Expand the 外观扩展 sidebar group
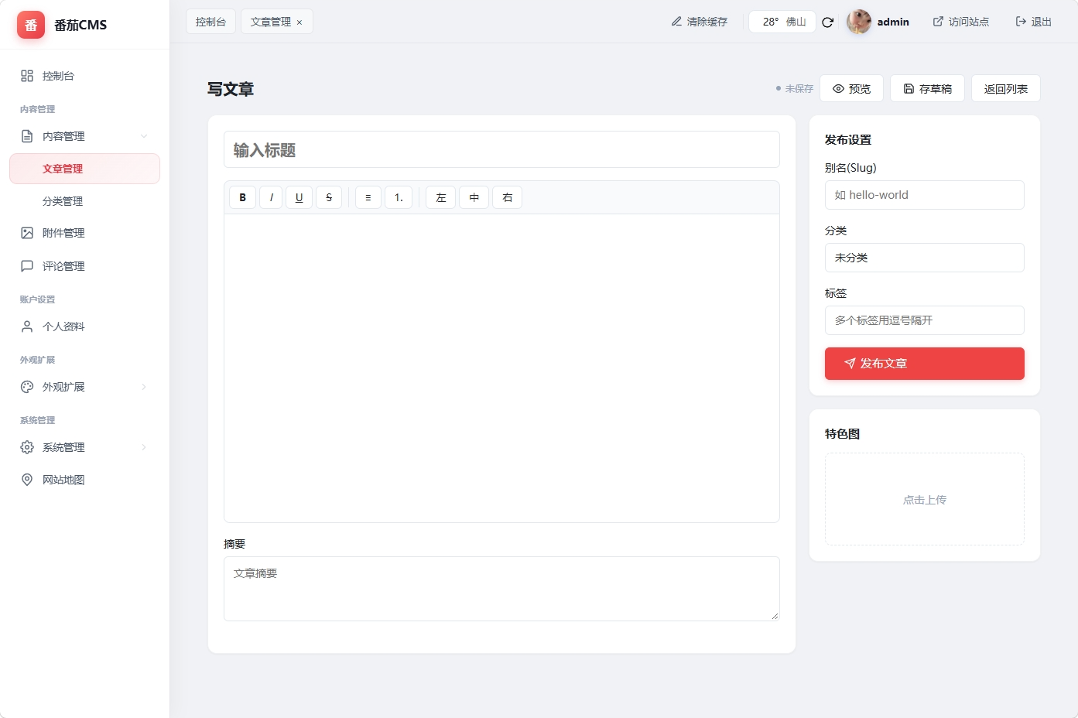Image resolution: width=1078 pixels, height=718 pixels. pos(84,387)
